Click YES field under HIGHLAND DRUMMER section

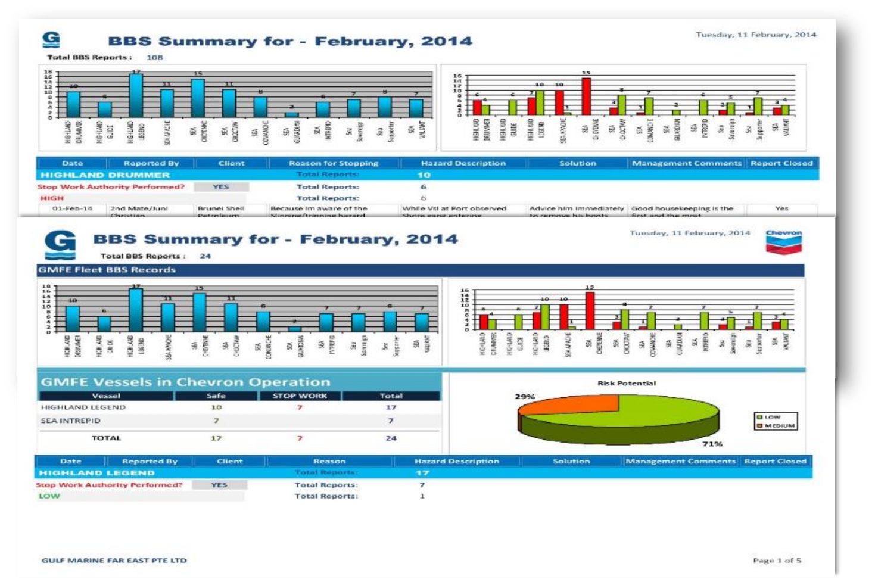point(221,186)
